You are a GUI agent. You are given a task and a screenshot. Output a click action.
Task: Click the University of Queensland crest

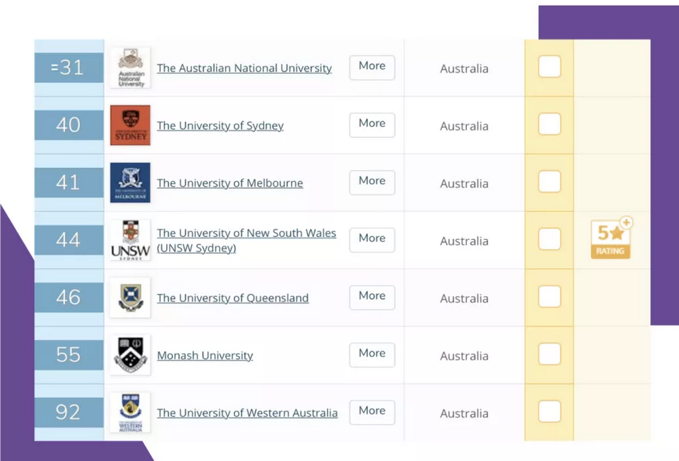pyautogui.click(x=130, y=298)
